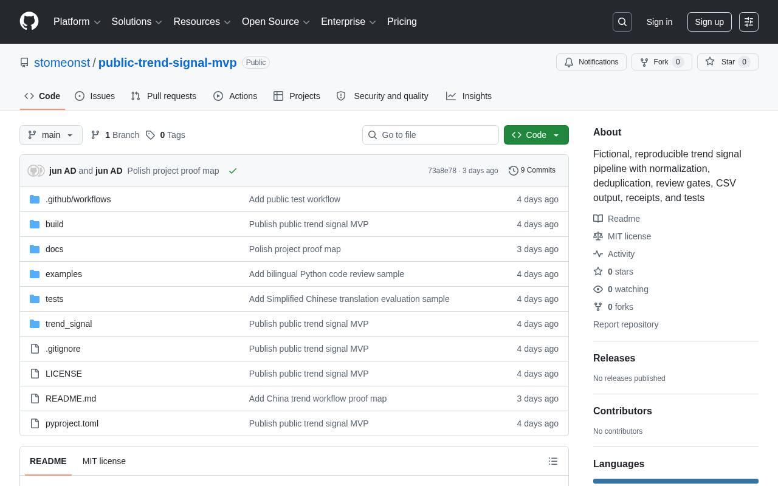Click the star icon beside 0 stars

click(598, 272)
